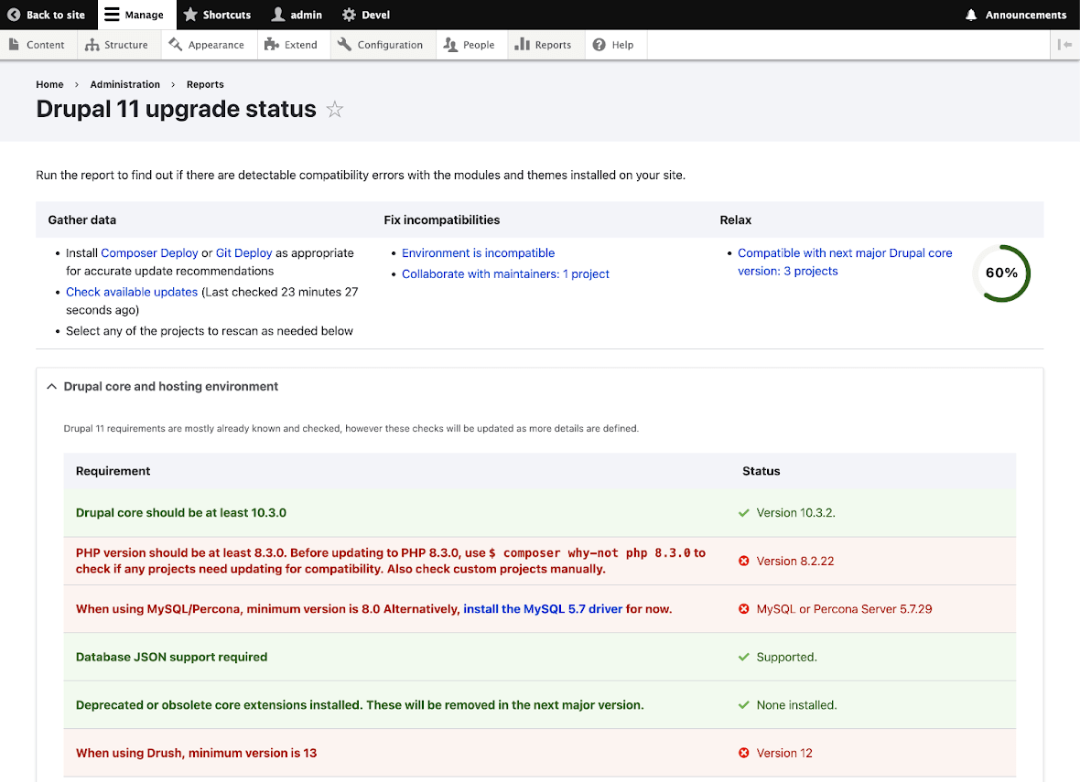Click Compatible with next major Drupal core link

(845, 262)
